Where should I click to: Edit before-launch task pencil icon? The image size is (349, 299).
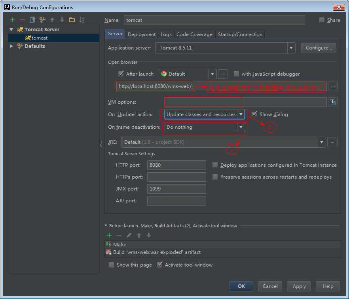click(129, 235)
